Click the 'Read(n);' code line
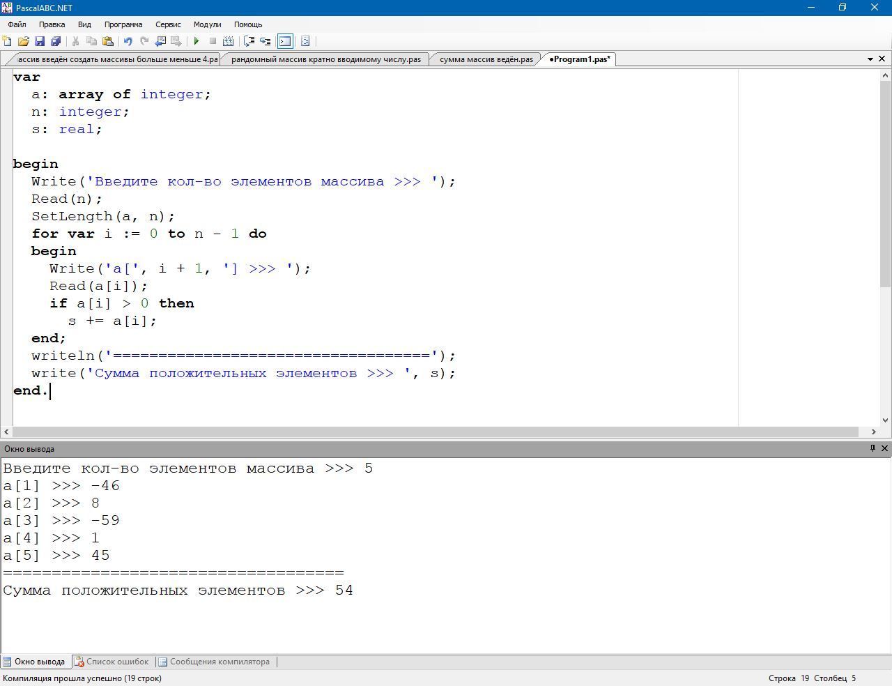The height and width of the screenshot is (686, 892). (67, 199)
